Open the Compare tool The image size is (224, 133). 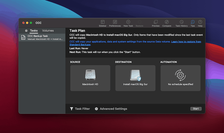166,22
